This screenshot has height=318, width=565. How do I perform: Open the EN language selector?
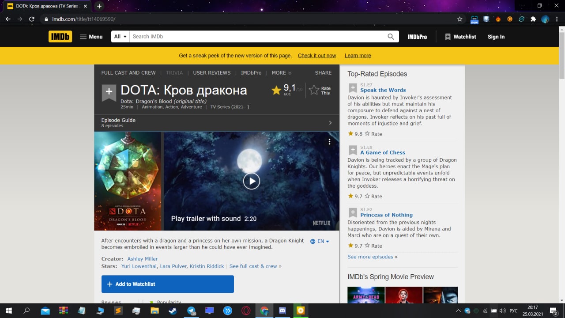[320, 241]
